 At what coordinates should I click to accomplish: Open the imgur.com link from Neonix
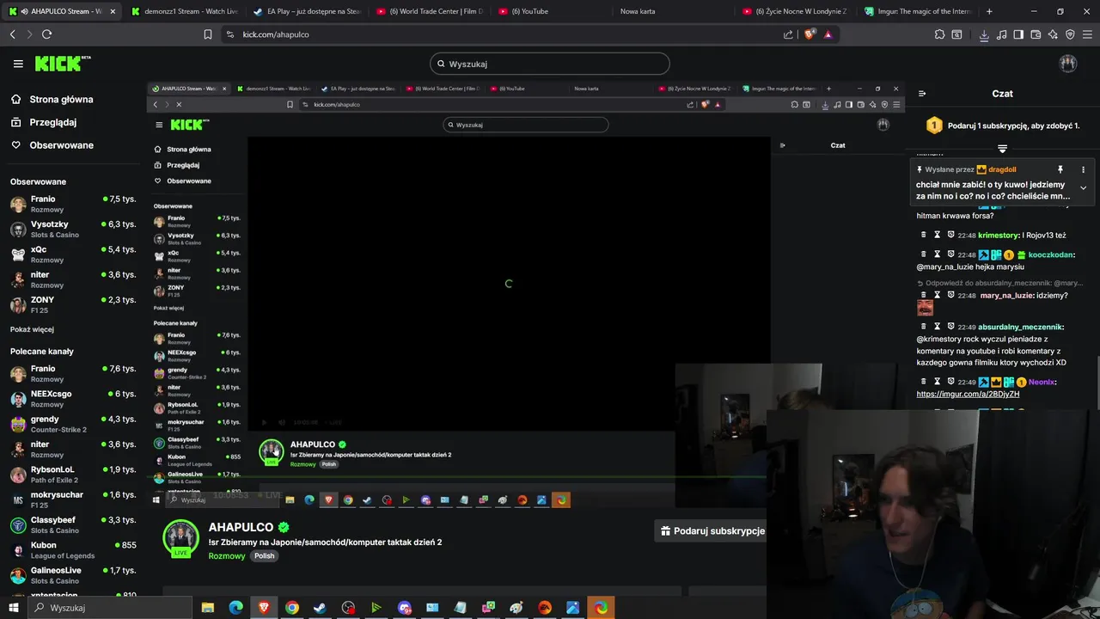pos(968,394)
